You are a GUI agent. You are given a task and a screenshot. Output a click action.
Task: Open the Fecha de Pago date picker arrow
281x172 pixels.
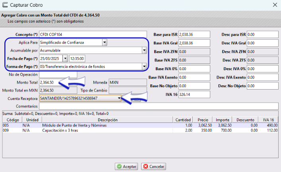click(x=65, y=58)
